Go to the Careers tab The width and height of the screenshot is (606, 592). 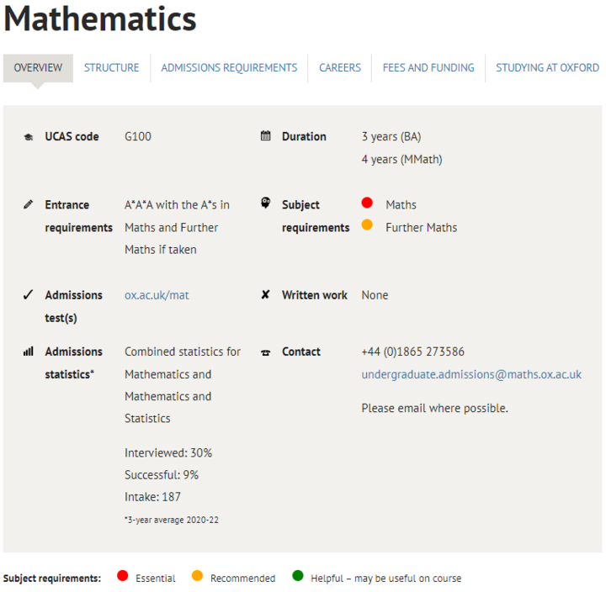pyautogui.click(x=340, y=68)
